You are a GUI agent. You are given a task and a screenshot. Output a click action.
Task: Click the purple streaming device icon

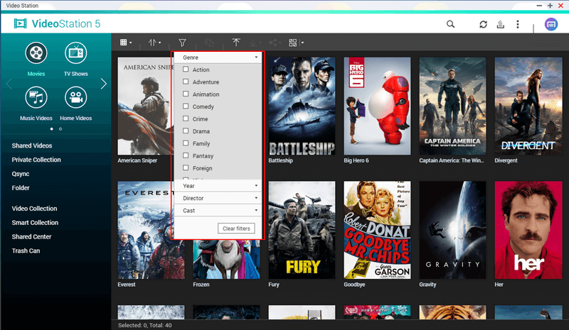pyautogui.click(x=551, y=24)
